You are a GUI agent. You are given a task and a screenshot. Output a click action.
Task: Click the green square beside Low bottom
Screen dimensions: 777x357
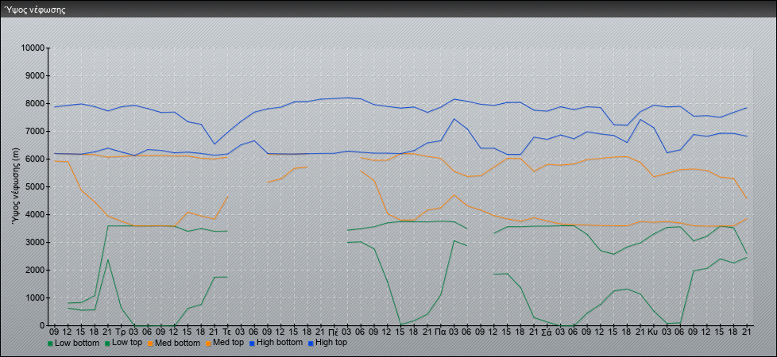(51, 344)
